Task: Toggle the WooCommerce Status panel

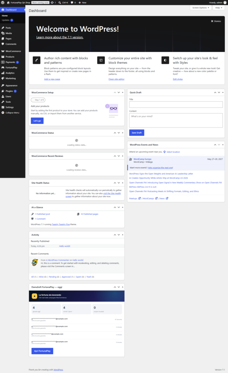Action: click(123, 133)
